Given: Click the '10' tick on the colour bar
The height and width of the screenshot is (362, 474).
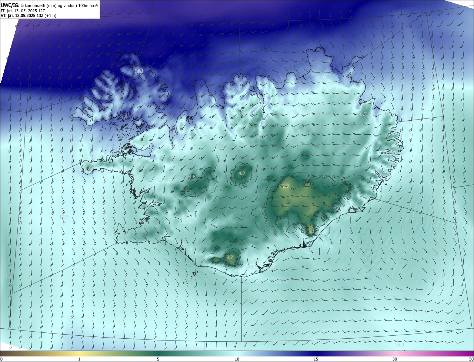Looking at the screenshot, I should click(237, 359).
